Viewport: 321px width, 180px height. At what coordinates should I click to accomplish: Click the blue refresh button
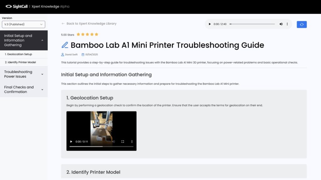[x=302, y=25]
